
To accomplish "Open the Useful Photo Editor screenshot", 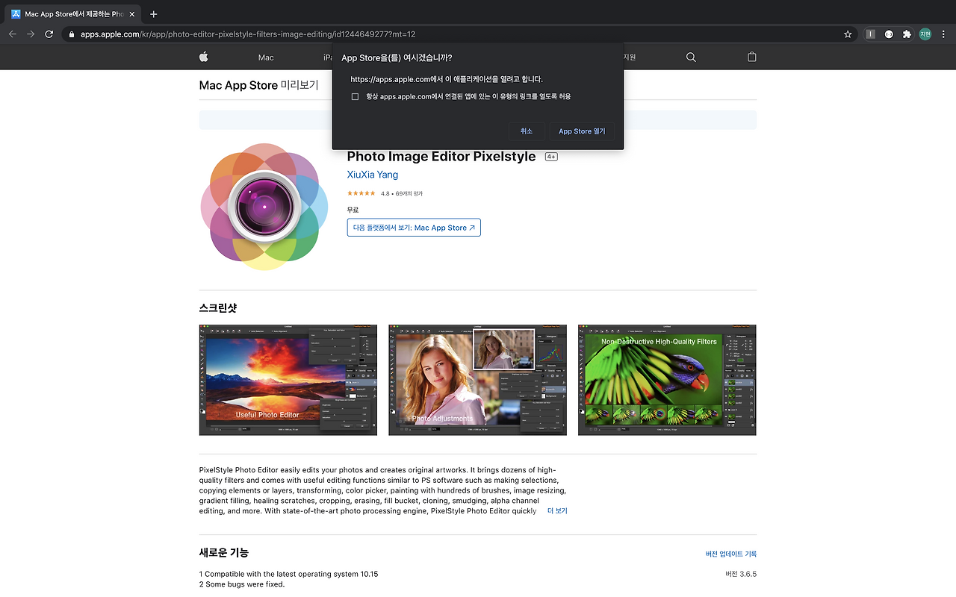I will pos(288,380).
